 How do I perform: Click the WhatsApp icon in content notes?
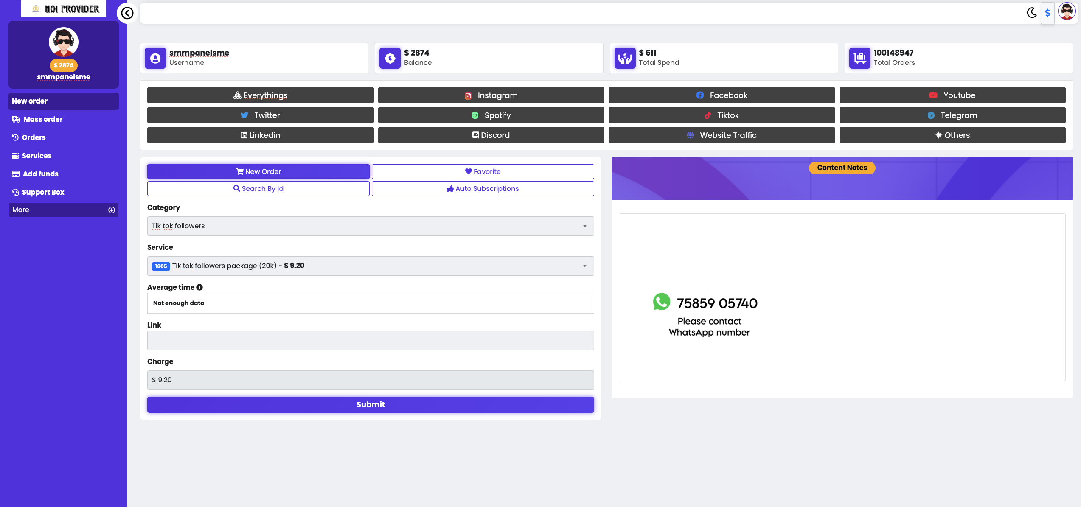[661, 302]
